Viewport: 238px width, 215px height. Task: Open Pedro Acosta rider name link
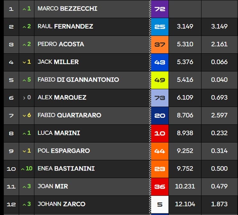click(x=61, y=44)
